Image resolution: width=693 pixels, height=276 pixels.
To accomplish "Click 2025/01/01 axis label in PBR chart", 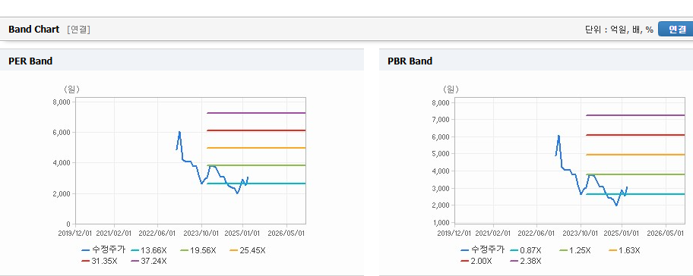I will [622, 233].
